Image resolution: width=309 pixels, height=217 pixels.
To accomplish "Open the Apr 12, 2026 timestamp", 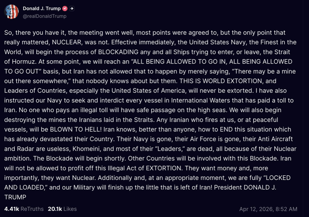I will coord(268,209).
